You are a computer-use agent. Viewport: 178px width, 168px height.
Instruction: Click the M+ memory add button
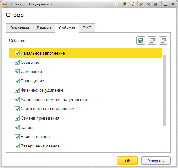[x=149, y=4]
